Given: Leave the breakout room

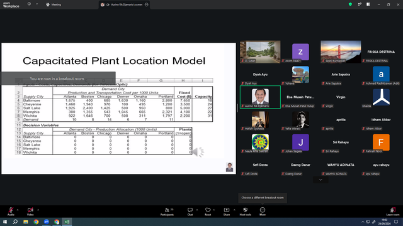Looking at the screenshot, I should coord(393,212).
